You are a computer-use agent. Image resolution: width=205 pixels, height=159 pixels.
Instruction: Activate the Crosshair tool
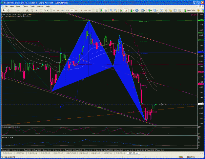(9, 10)
